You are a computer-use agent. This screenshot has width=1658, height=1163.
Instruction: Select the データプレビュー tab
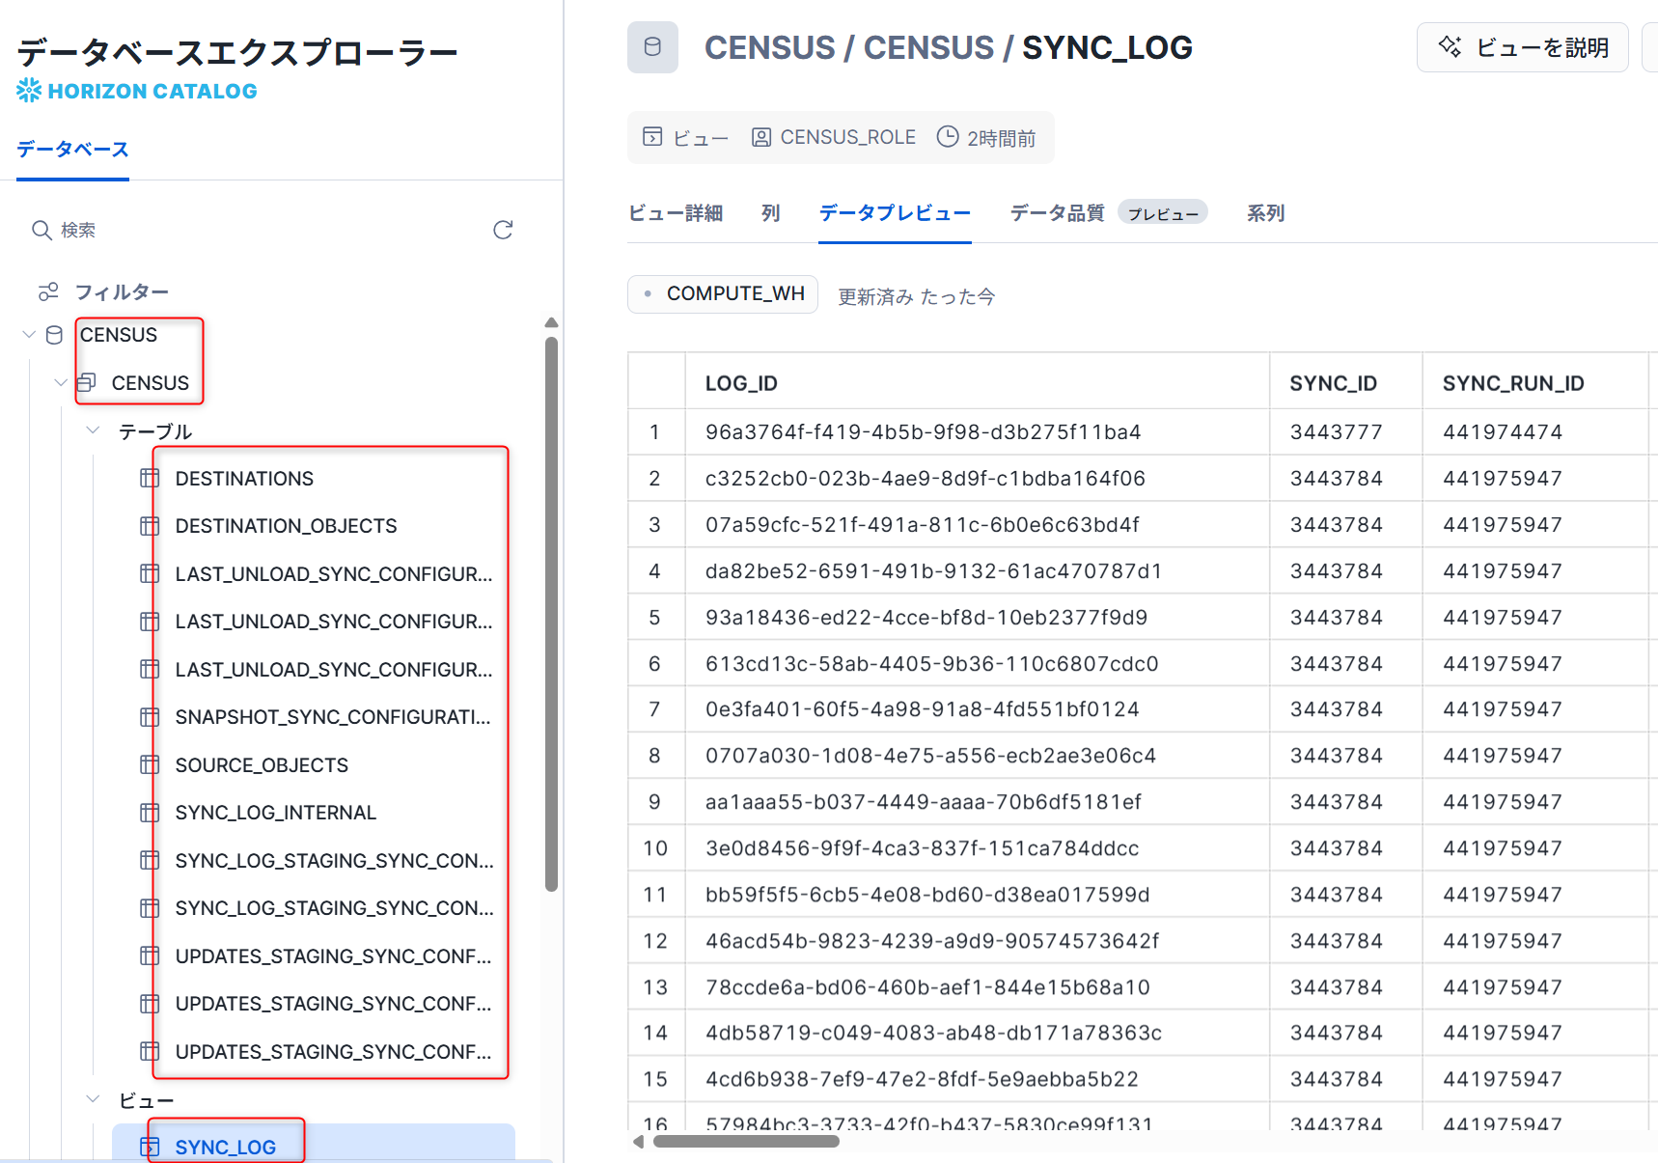pos(895,213)
